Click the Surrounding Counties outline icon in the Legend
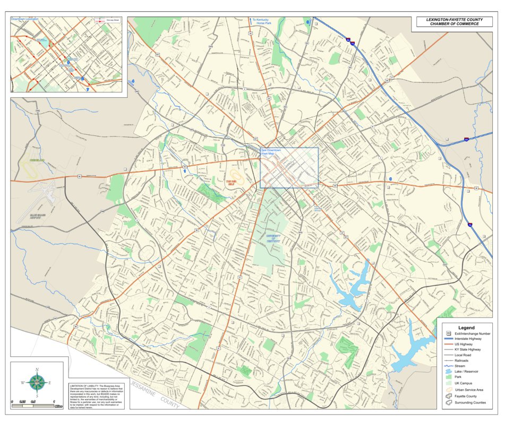Viewport: 505px width, 421px height. click(448, 402)
